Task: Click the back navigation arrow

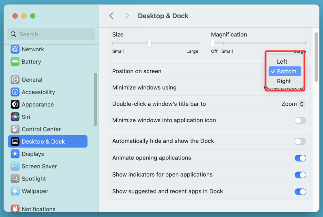Action: (x=111, y=15)
